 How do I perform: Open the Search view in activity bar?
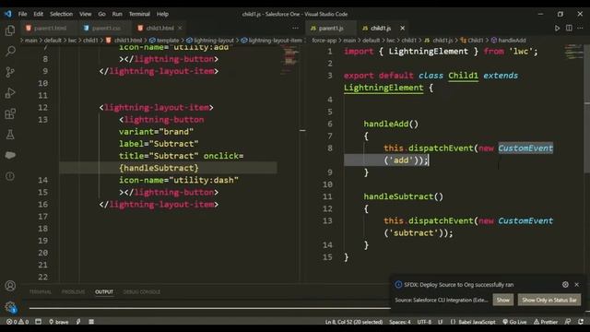[10, 52]
